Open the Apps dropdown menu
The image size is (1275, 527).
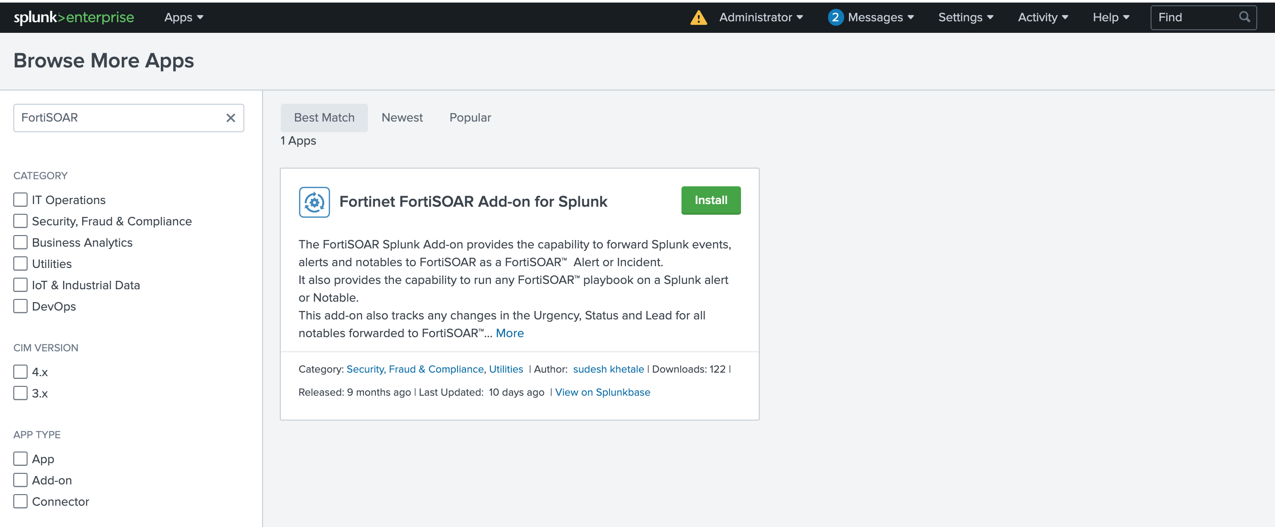pos(183,17)
